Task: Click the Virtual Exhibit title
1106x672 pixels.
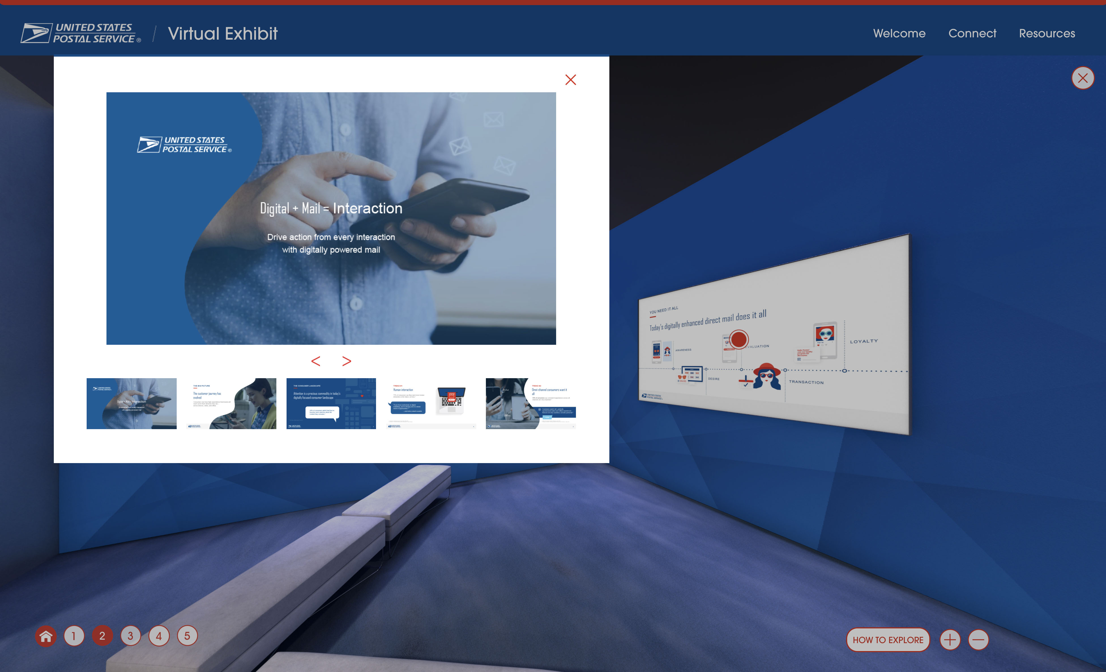Action: 223,34
